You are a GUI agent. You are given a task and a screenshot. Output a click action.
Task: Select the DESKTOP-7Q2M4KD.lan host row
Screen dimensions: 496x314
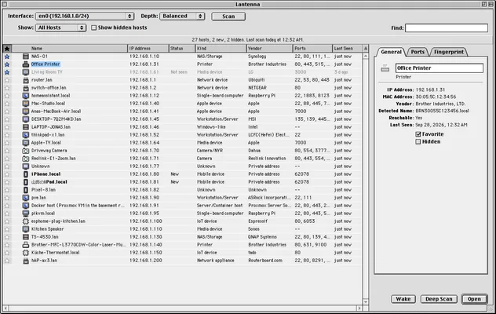[x=182, y=119]
